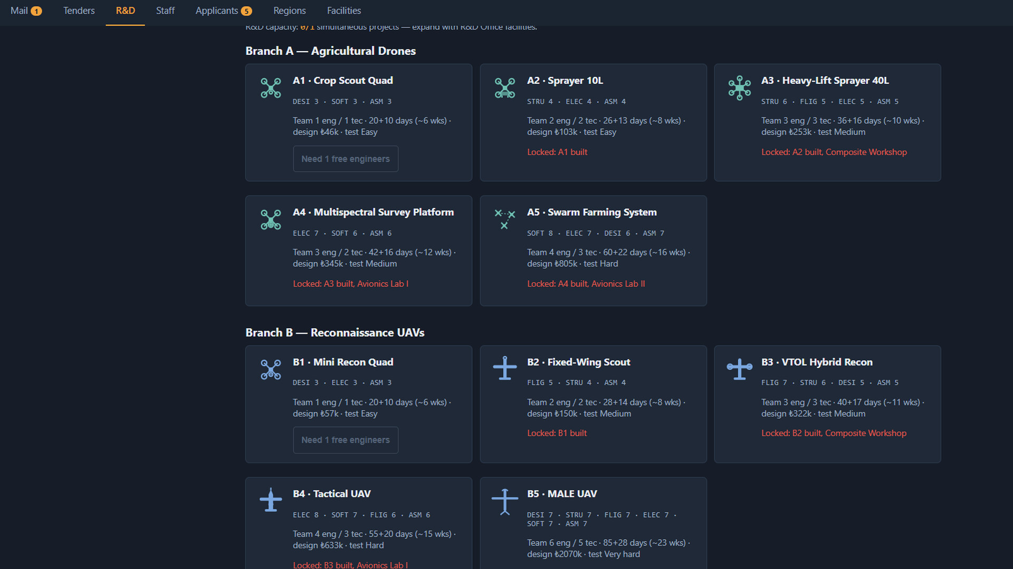Click the Branch B — Reconnaissance UAVs heading
The height and width of the screenshot is (569, 1013).
tap(335, 332)
